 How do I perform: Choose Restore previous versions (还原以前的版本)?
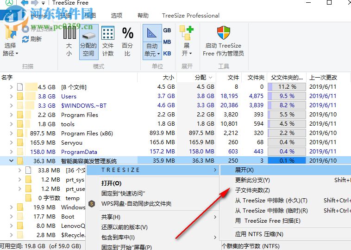pyautogui.click(x=125, y=227)
